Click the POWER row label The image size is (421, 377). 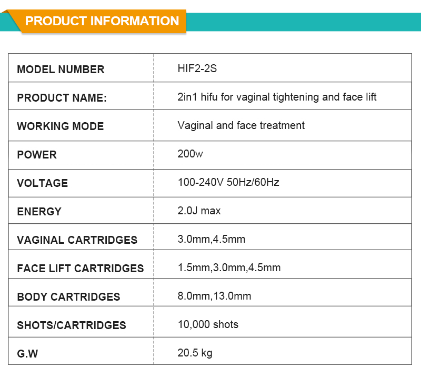[37, 155]
